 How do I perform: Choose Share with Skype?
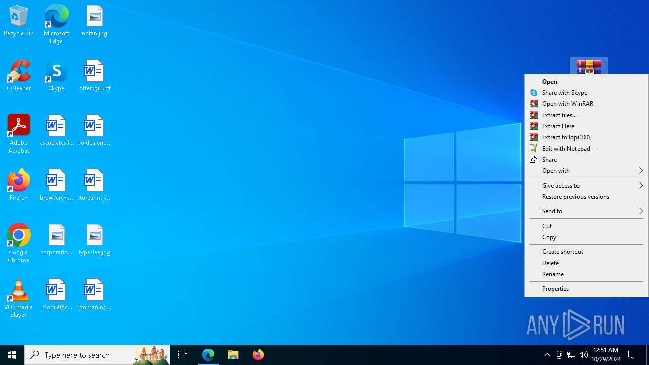click(587, 93)
